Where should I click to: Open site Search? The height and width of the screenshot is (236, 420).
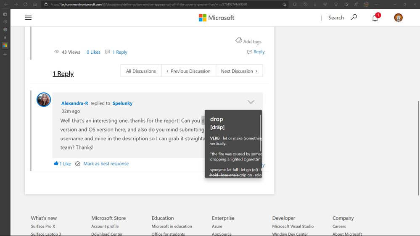[x=336, y=18]
